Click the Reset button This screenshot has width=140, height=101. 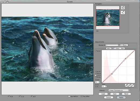(126, 94)
